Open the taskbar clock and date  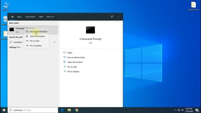[189, 110]
